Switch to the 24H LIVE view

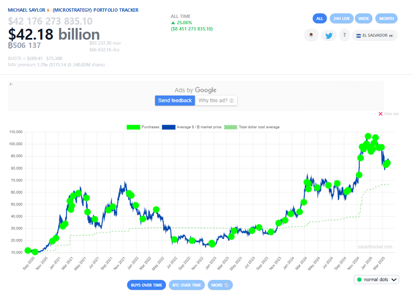(341, 18)
